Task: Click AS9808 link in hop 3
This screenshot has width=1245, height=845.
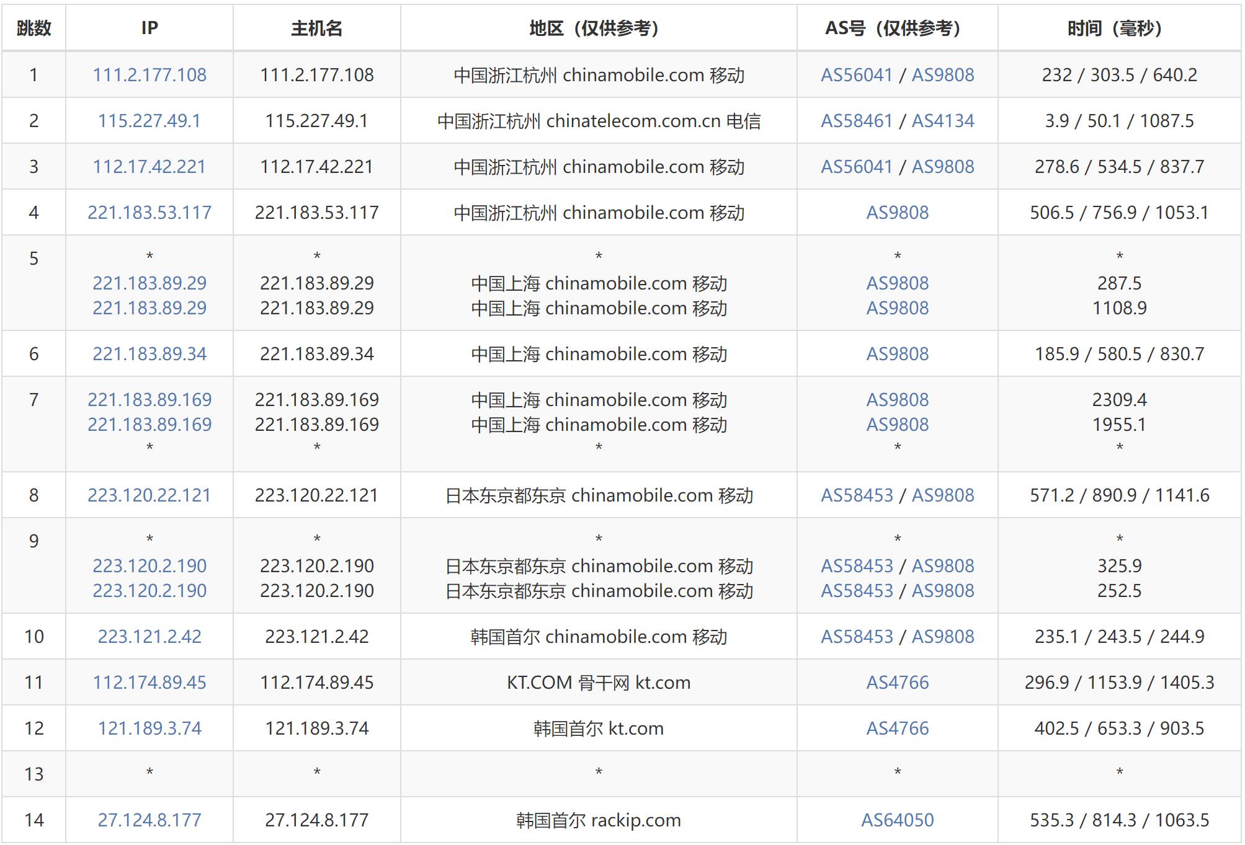Action: (x=943, y=167)
